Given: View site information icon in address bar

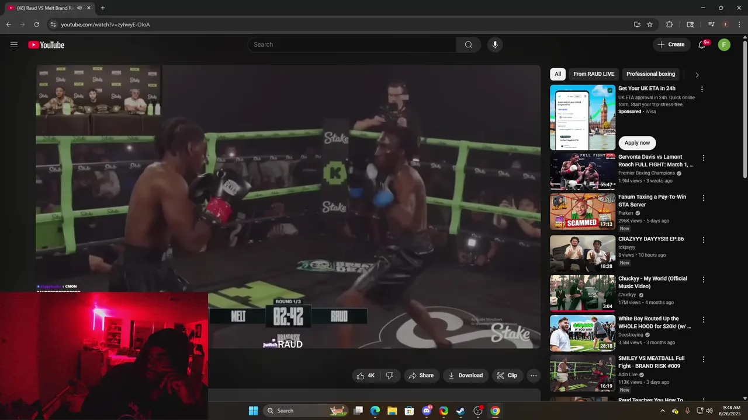Looking at the screenshot, I should click(x=53, y=24).
